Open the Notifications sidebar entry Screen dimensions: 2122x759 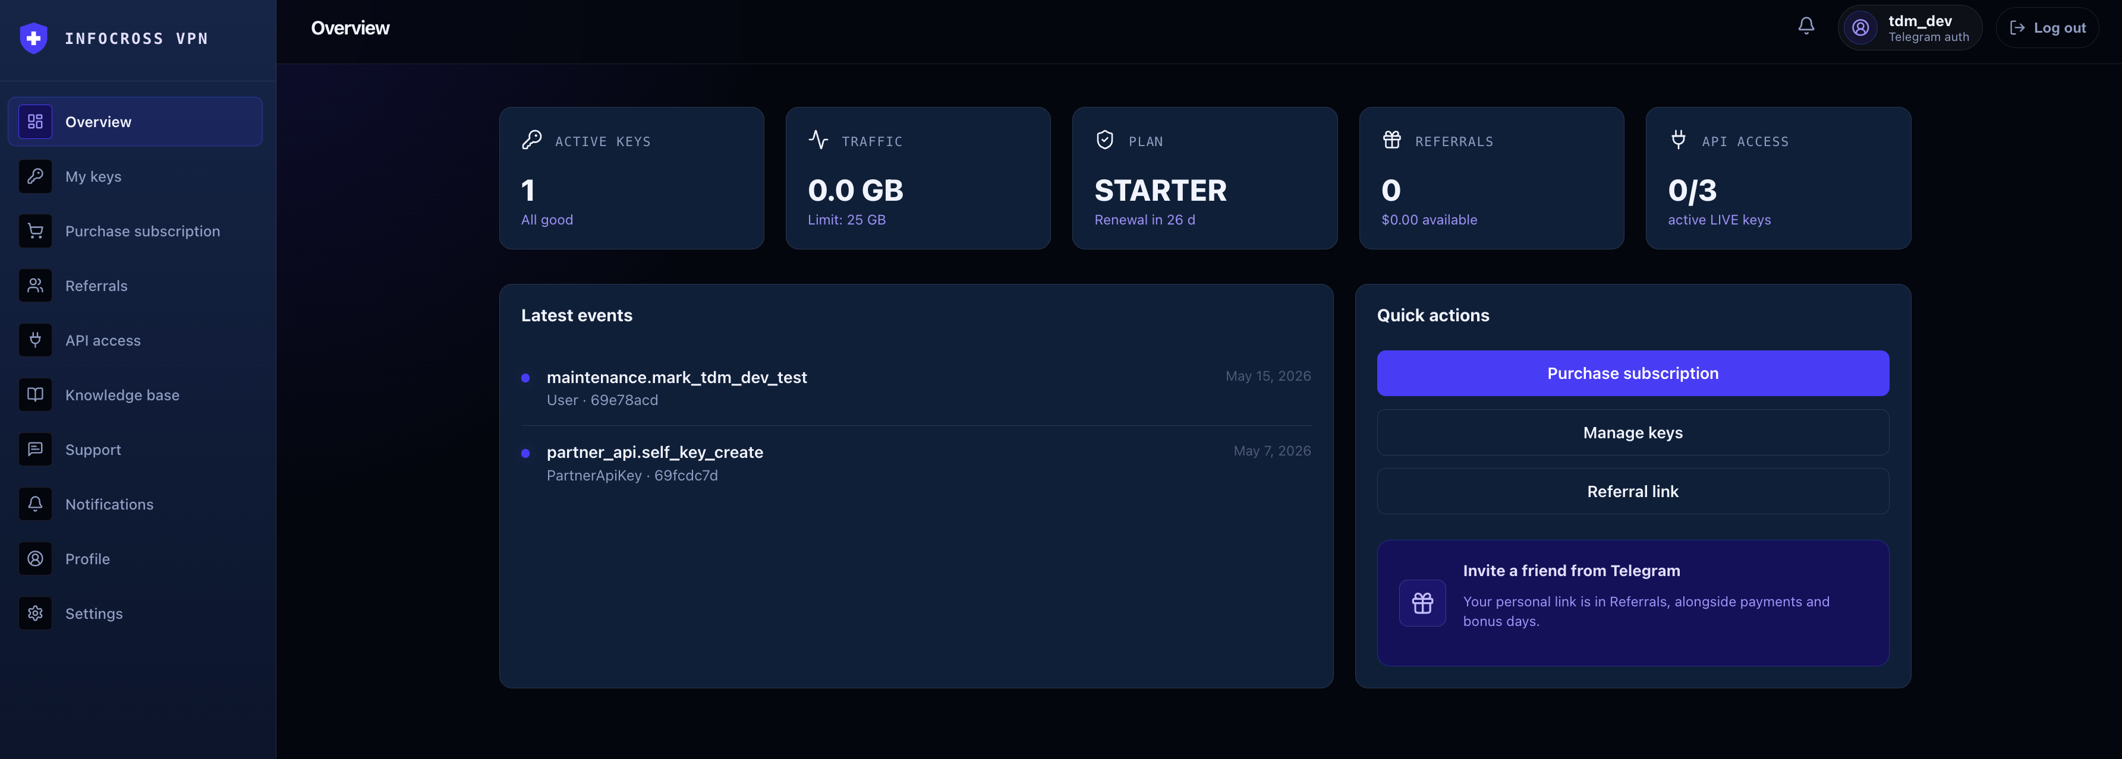135,504
